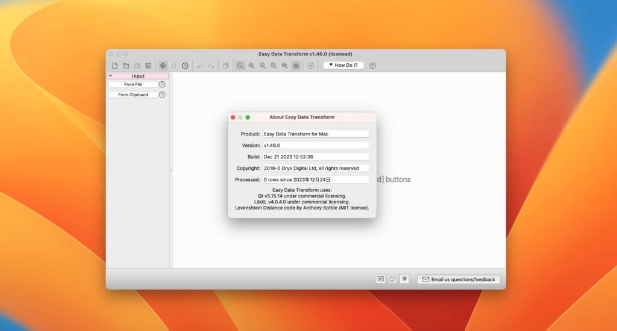Click the 'Qt v5.15.14 under commercial licensing' text
The height and width of the screenshot is (331, 617).
[302, 196]
